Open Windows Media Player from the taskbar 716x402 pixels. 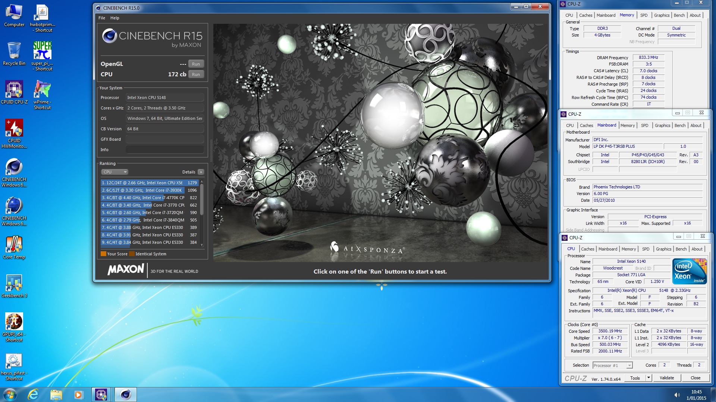78,395
